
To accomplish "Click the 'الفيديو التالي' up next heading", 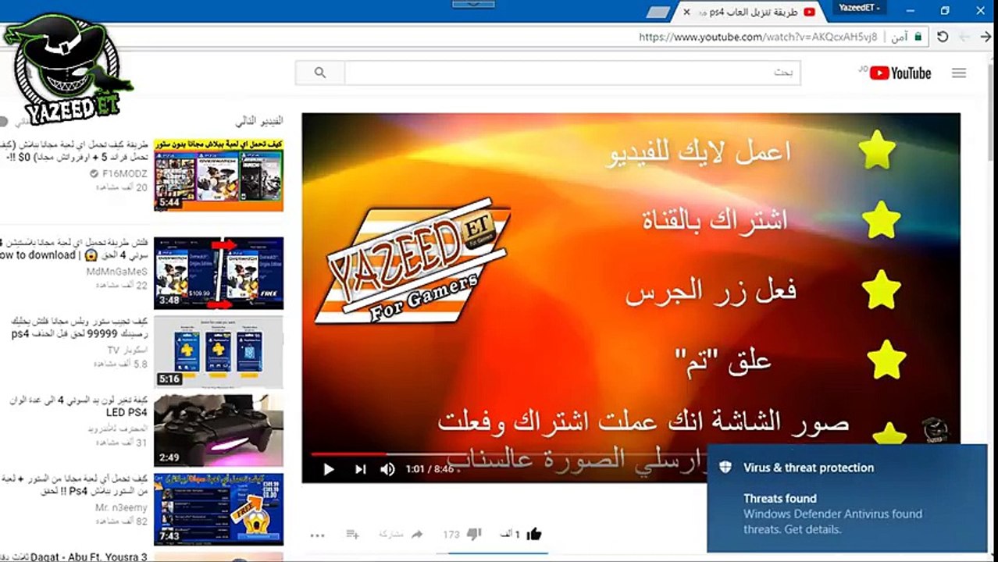I will [259, 122].
